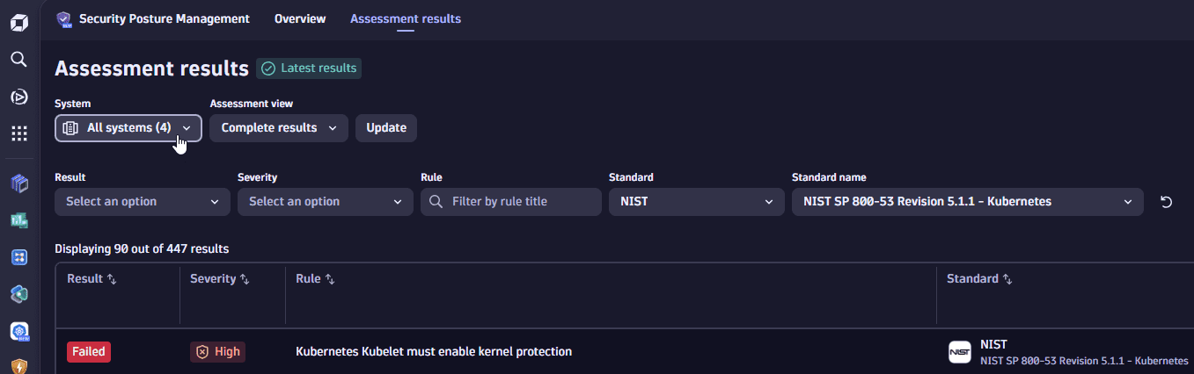The image size is (1194, 374).
Task: Open the Complete results assessment view dropdown
Action: click(279, 128)
